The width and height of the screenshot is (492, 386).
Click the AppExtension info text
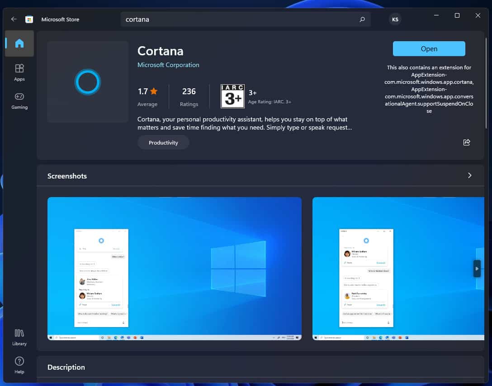(x=429, y=89)
